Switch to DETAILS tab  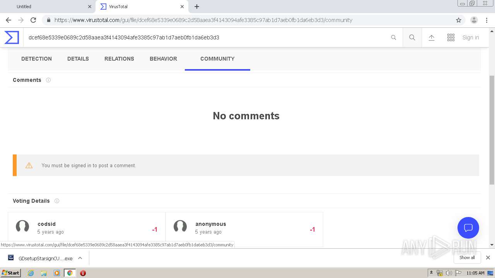click(78, 59)
